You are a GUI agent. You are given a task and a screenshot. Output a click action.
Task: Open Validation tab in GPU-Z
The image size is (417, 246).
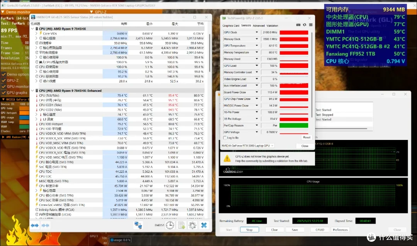click(272, 26)
